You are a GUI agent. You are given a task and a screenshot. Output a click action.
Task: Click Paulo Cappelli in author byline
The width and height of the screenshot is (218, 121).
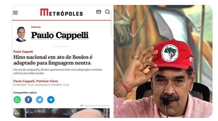(24, 81)
